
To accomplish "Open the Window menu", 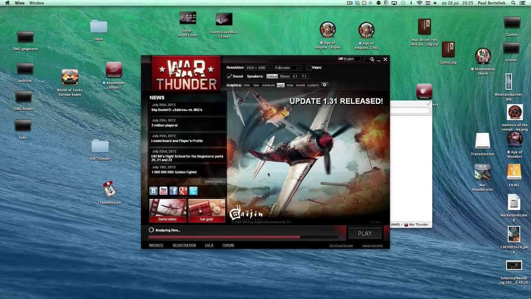I will tap(37, 3).
